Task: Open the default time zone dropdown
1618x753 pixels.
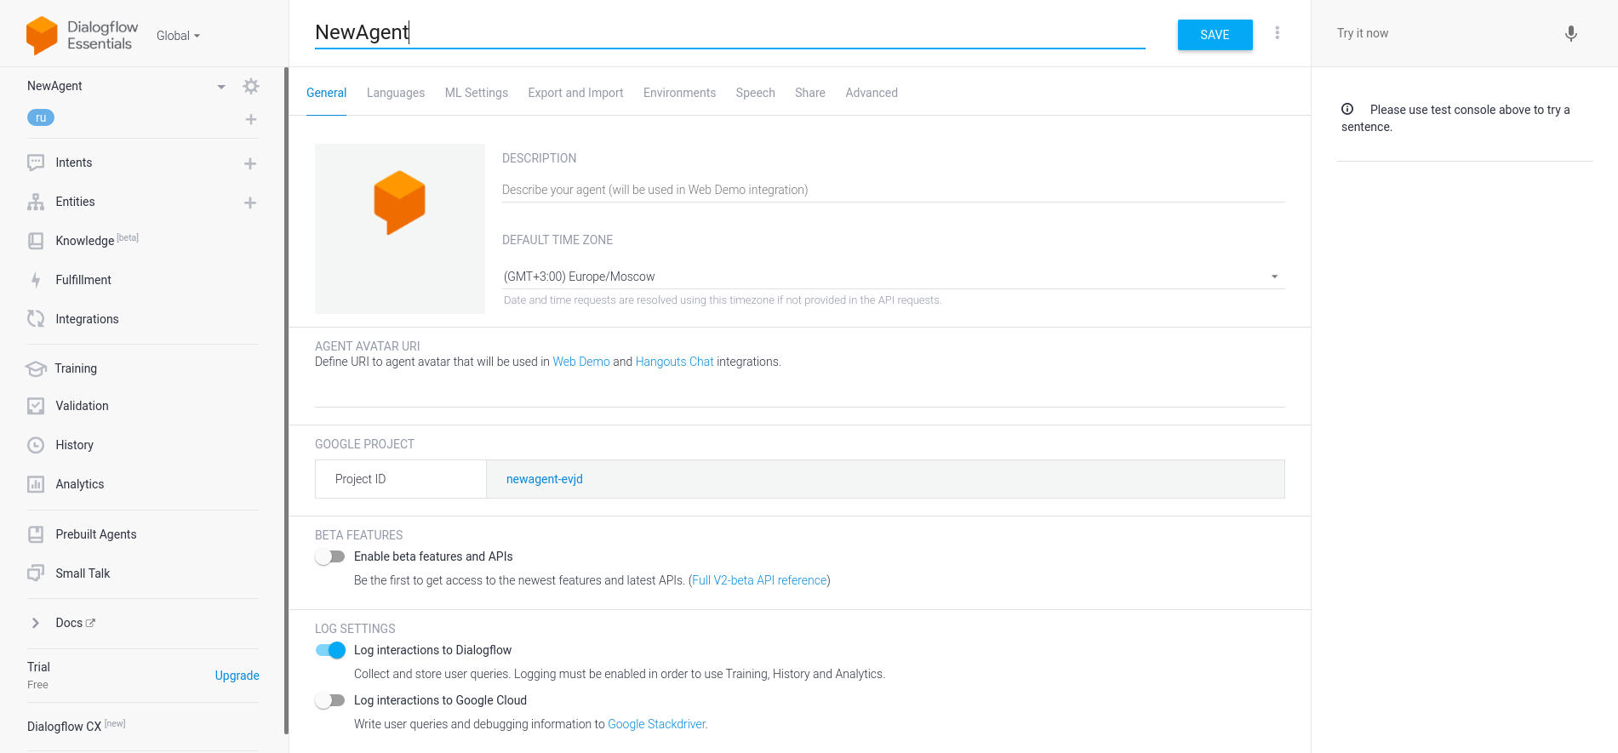Action: 893,277
